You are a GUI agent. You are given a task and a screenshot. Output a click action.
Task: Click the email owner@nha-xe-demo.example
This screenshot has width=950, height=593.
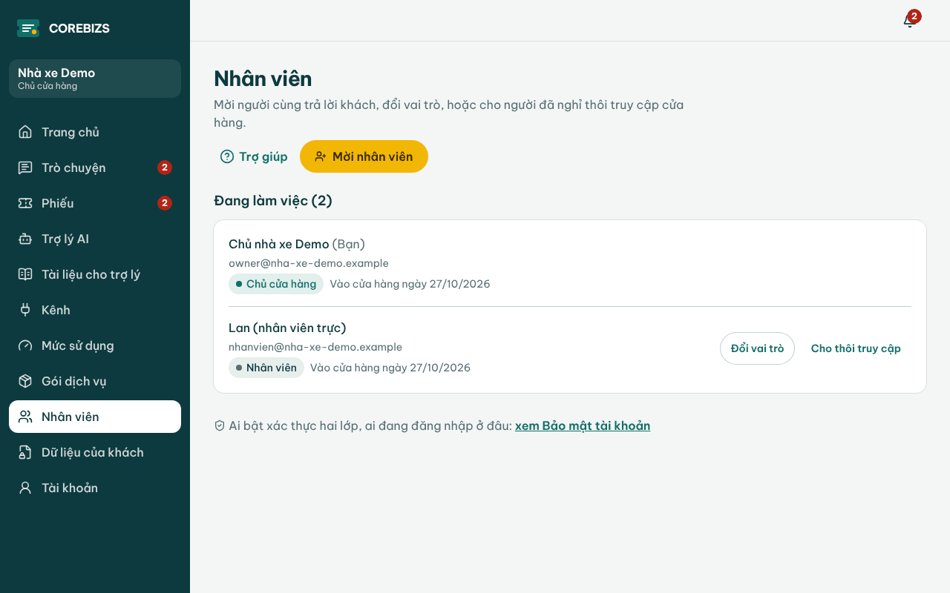[309, 263]
